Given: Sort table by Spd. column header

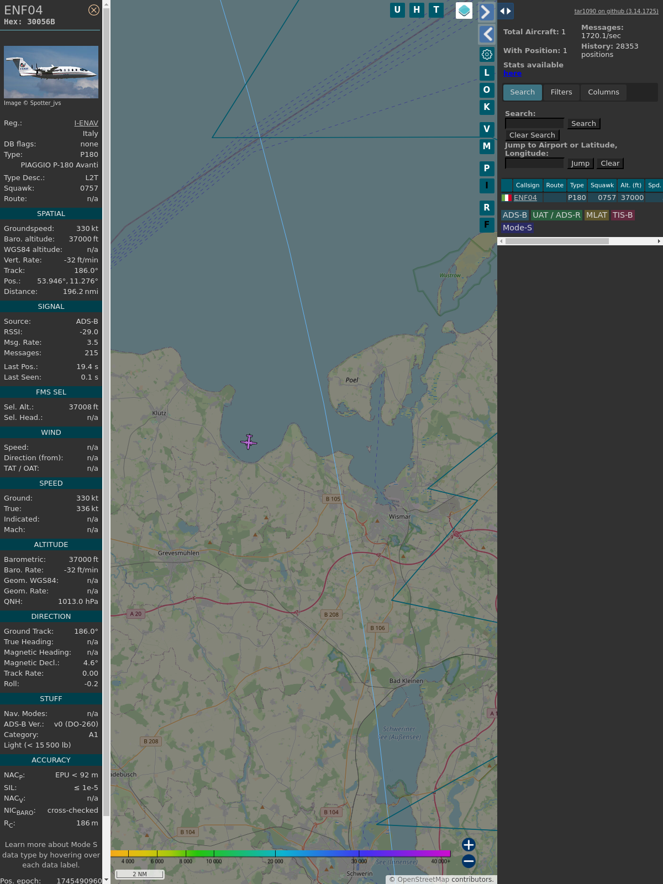Looking at the screenshot, I should 654,186.
